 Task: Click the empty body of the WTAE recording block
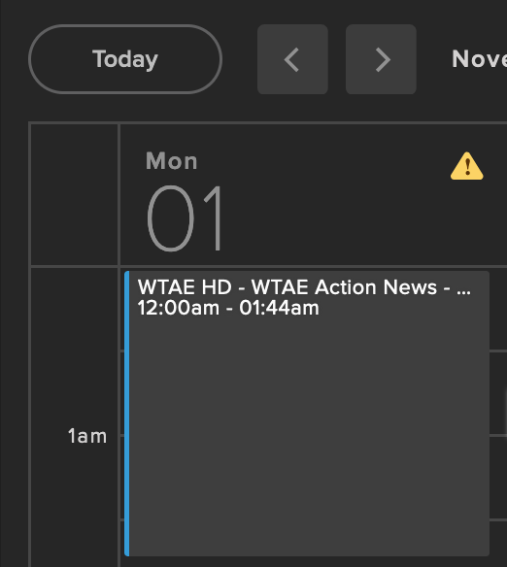(309, 434)
